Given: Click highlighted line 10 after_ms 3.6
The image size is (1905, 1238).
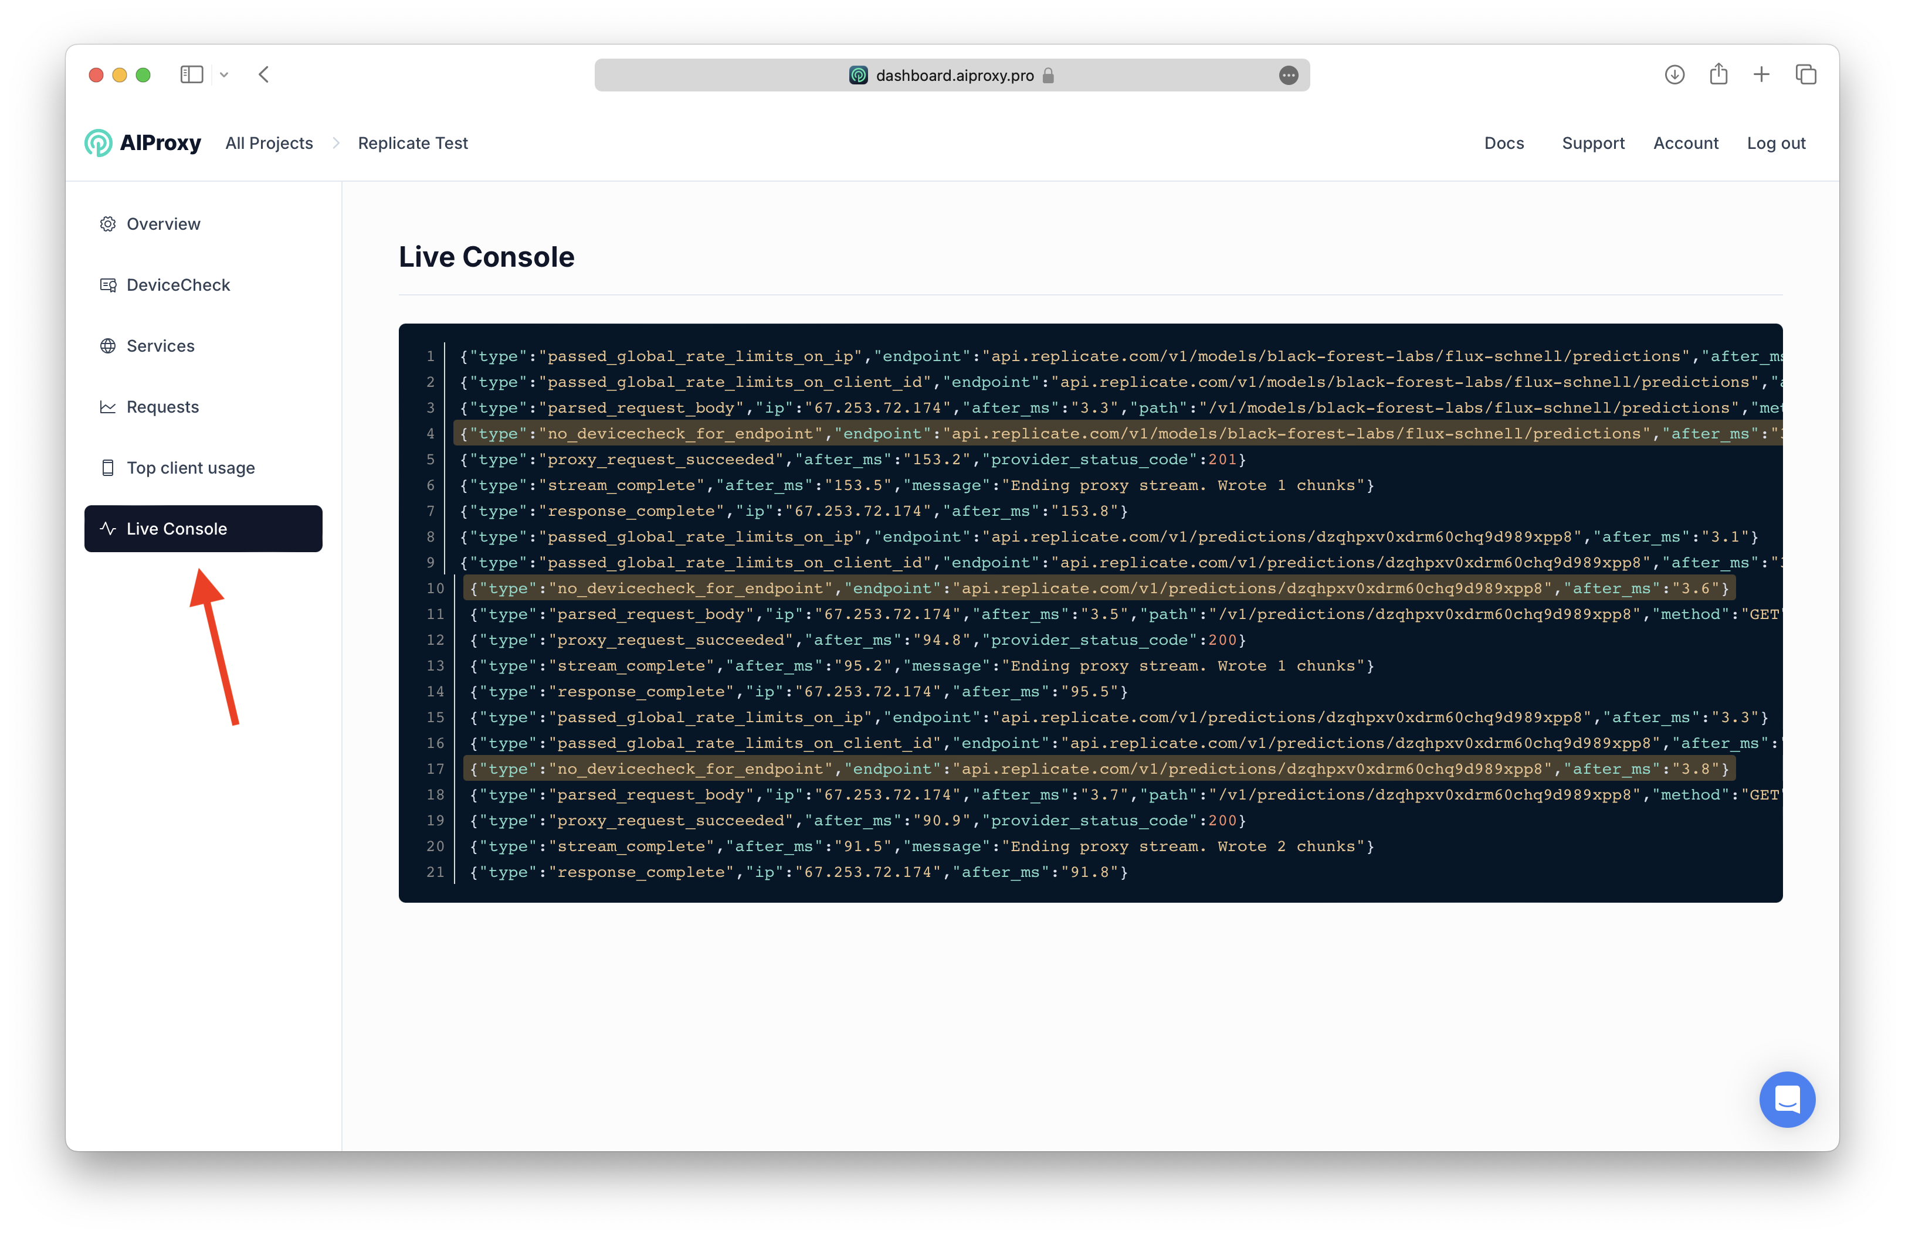Looking at the screenshot, I should [1099, 589].
